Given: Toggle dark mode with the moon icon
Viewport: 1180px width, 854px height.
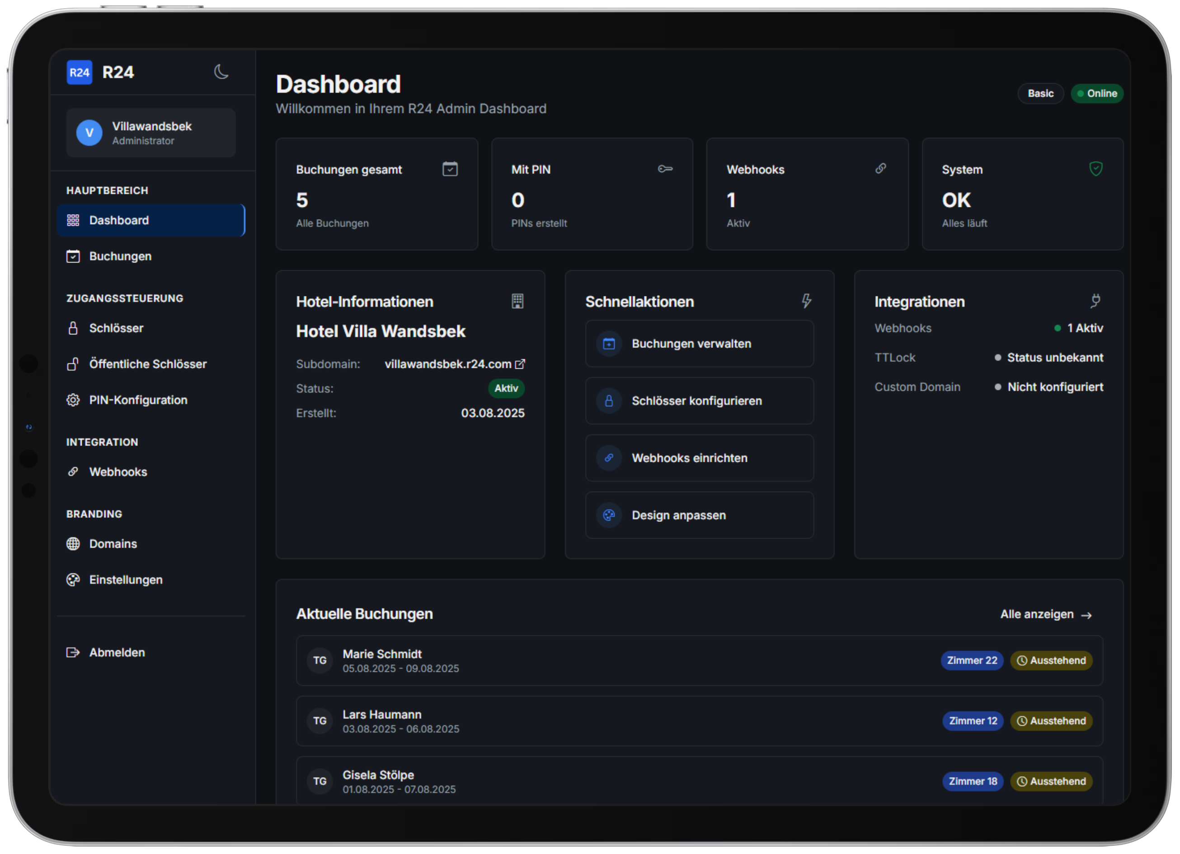Looking at the screenshot, I should 221,72.
